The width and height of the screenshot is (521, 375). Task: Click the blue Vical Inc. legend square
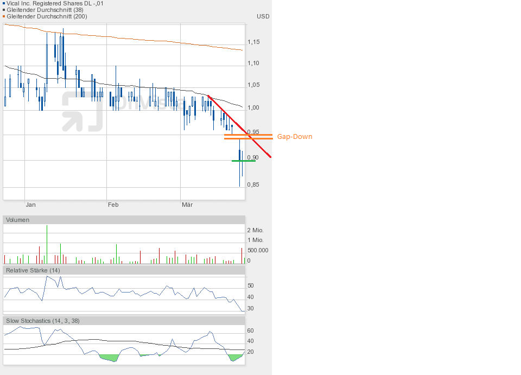tap(3, 3)
